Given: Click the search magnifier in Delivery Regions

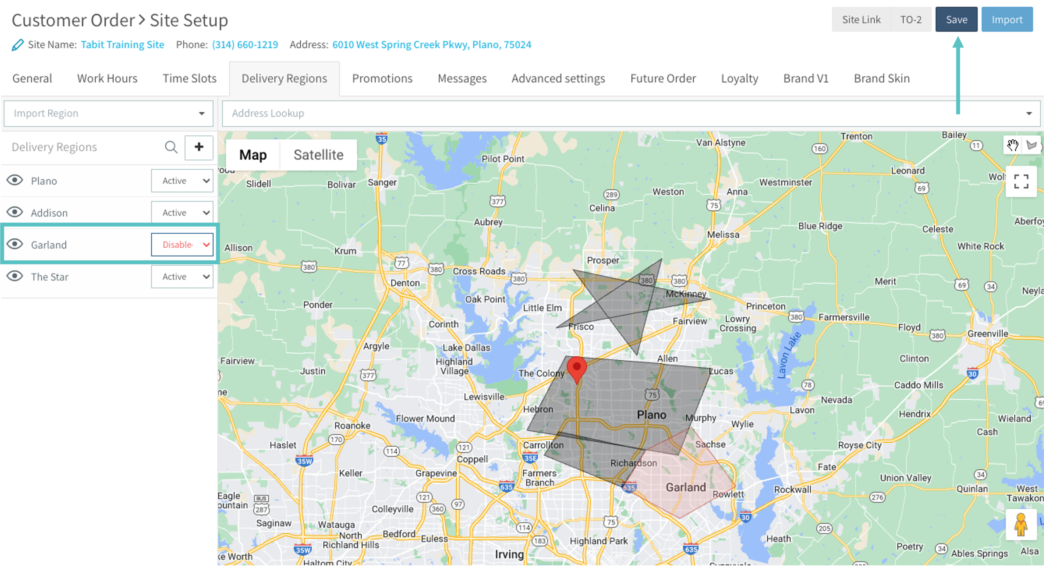Looking at the screenshot, I should click(171, 147).
